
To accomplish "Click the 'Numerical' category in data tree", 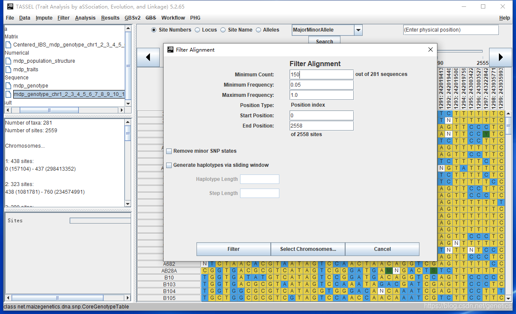I will (17, 53).
